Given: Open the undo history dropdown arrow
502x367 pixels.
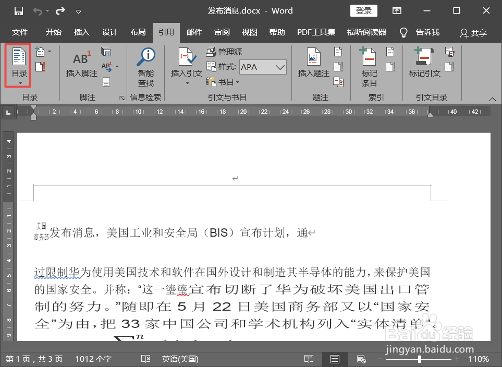Looking at the screenshot, I should 47,11.
